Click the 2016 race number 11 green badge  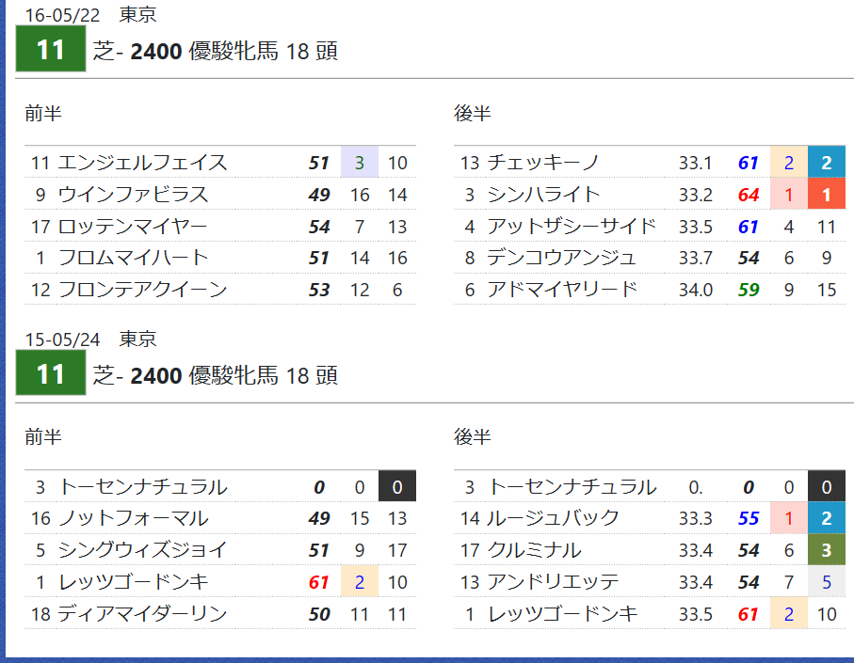tap(51, 49)
